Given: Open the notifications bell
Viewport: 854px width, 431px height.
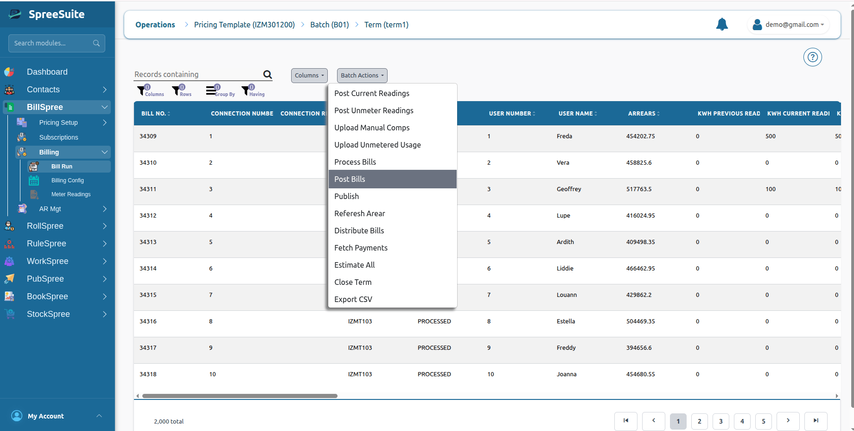Looking at the screenshot, I should pyautogui.click(x=722, y=24).
